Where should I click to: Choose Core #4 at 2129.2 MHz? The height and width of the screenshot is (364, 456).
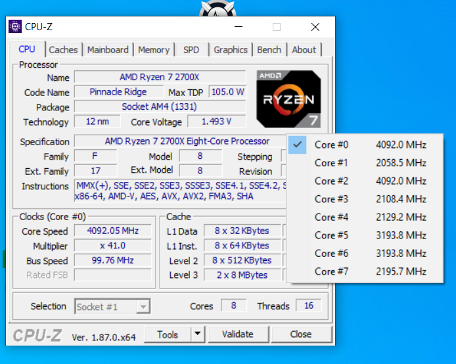pyautogui.click(x=365, y=217)
